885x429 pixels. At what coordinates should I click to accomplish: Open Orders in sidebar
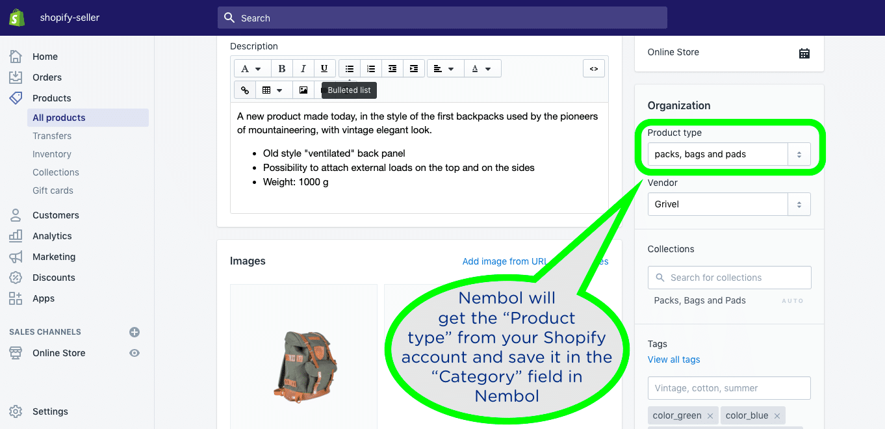(x=47, y=77)
